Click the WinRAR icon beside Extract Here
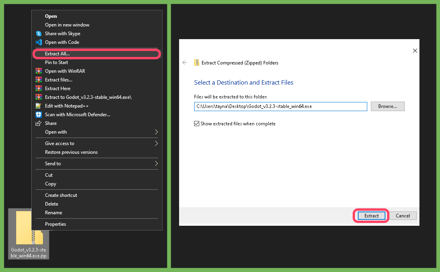The height and width of the screenshot is (272, 440). (x=39, y=89)
